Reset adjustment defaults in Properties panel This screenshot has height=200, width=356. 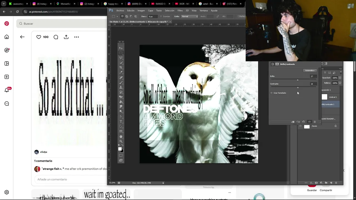click(303, 122)
